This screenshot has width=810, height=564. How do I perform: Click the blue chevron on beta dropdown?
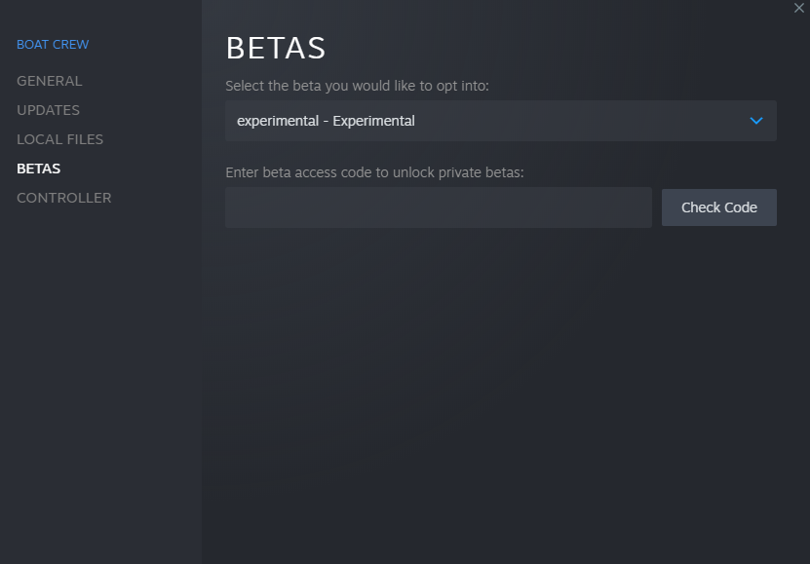pos(756,121)
